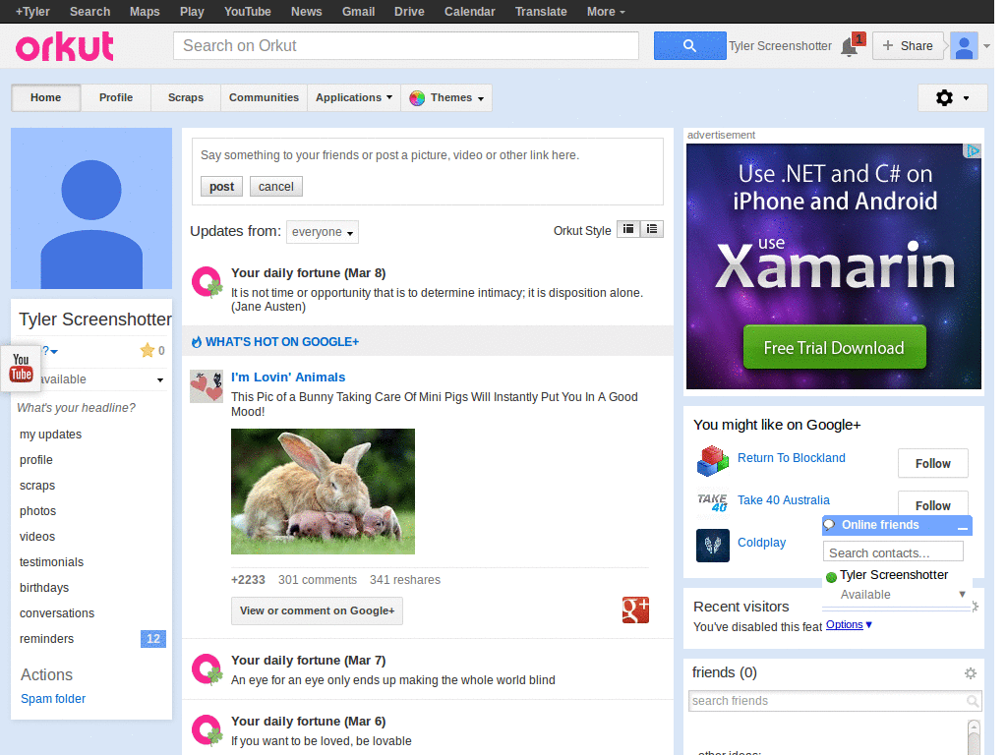Click the user avatar icon in header

964,46
